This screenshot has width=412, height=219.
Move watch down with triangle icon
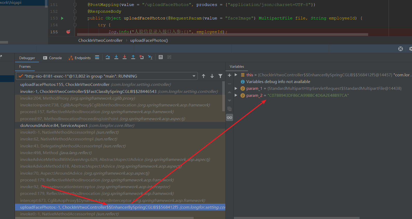pos(229,101)
